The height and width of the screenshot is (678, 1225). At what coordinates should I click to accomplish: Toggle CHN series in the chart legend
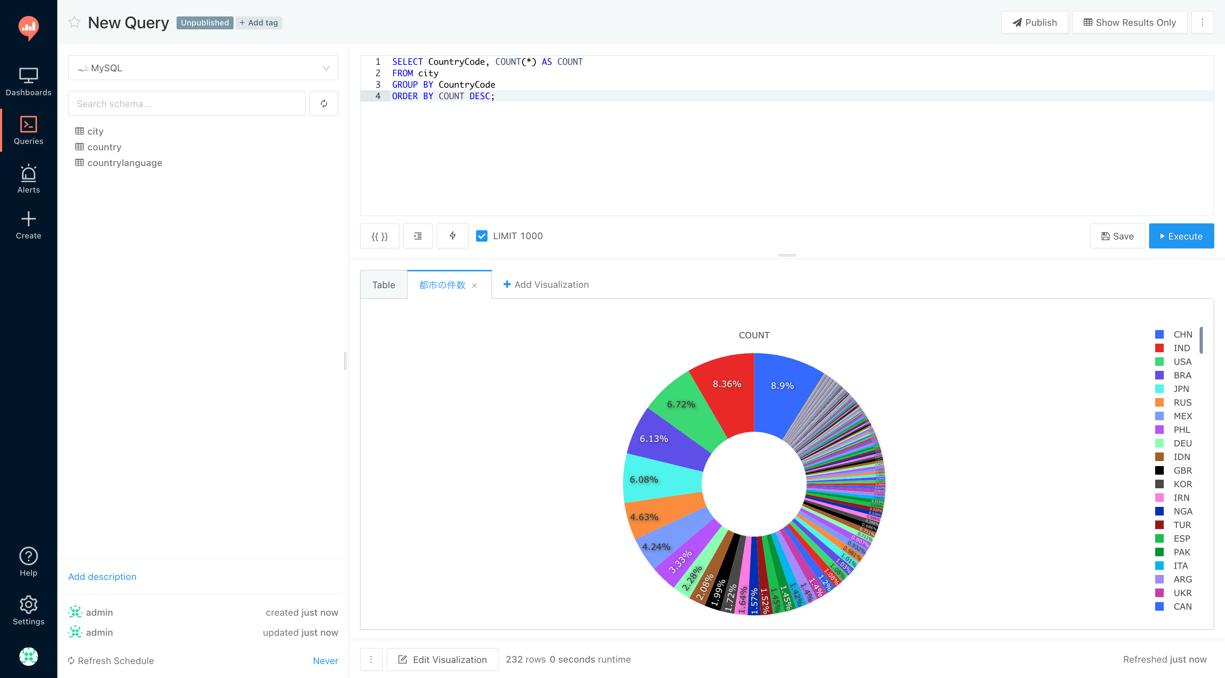point(1182,334)
